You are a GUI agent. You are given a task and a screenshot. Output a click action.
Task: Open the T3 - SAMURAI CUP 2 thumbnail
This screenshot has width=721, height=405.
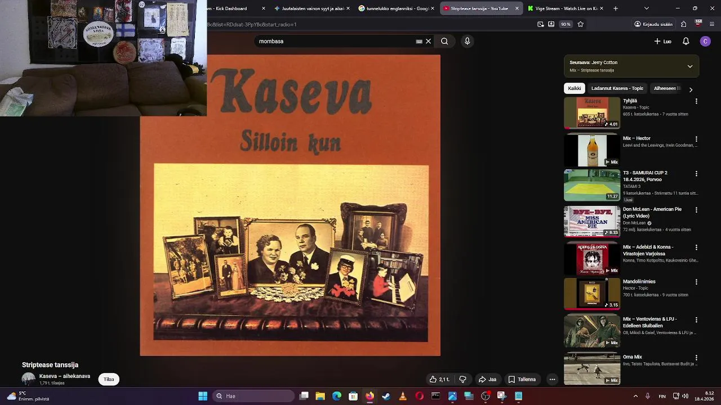pyautogui.click(x=592, y=185)
